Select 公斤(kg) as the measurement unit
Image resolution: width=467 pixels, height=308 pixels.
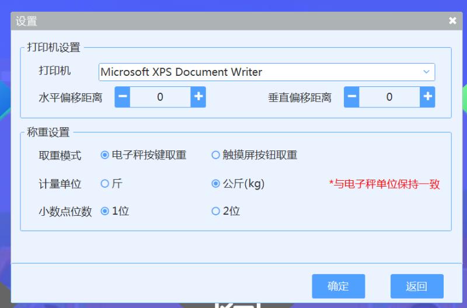point(216,184)
